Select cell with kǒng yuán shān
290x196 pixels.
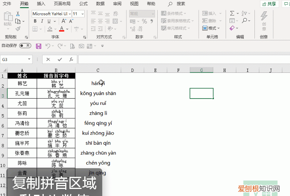pos(98,93)
